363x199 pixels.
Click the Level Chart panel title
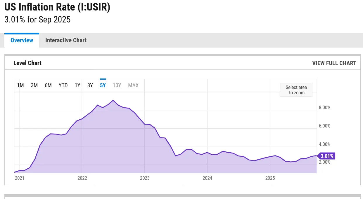[x=27, y=63]
